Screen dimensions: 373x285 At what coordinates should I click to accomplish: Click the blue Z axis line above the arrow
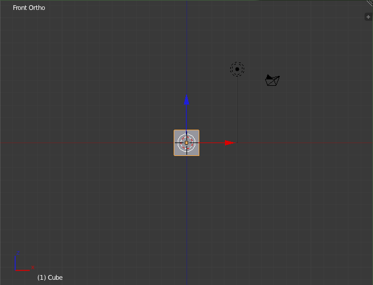coord(186,47)
